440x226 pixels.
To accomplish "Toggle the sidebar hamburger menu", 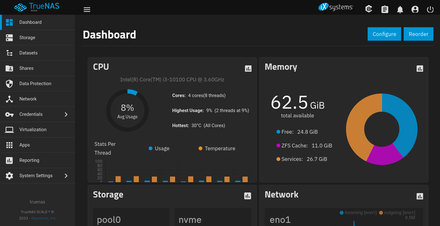I will (x=87, y=10).
